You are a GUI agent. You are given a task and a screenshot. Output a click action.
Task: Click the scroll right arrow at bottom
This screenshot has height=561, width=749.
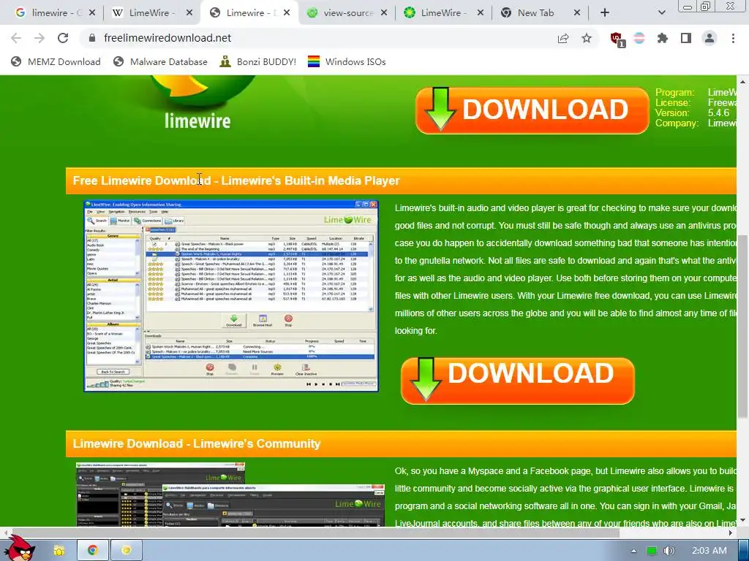(731, 533)
